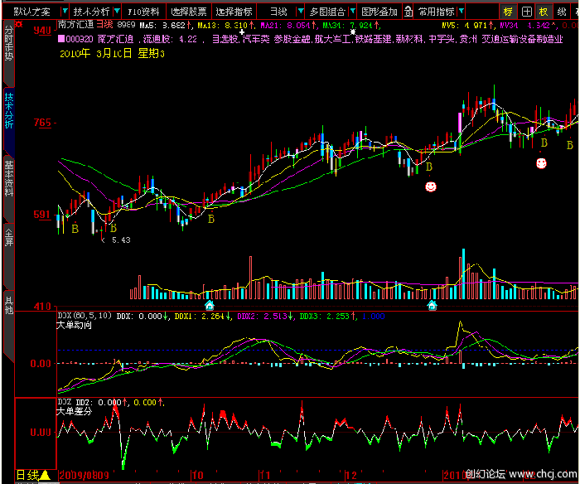Click the 图形叠加 overlay button
This screenshot has width=580, height=484.
click(380, 12)
